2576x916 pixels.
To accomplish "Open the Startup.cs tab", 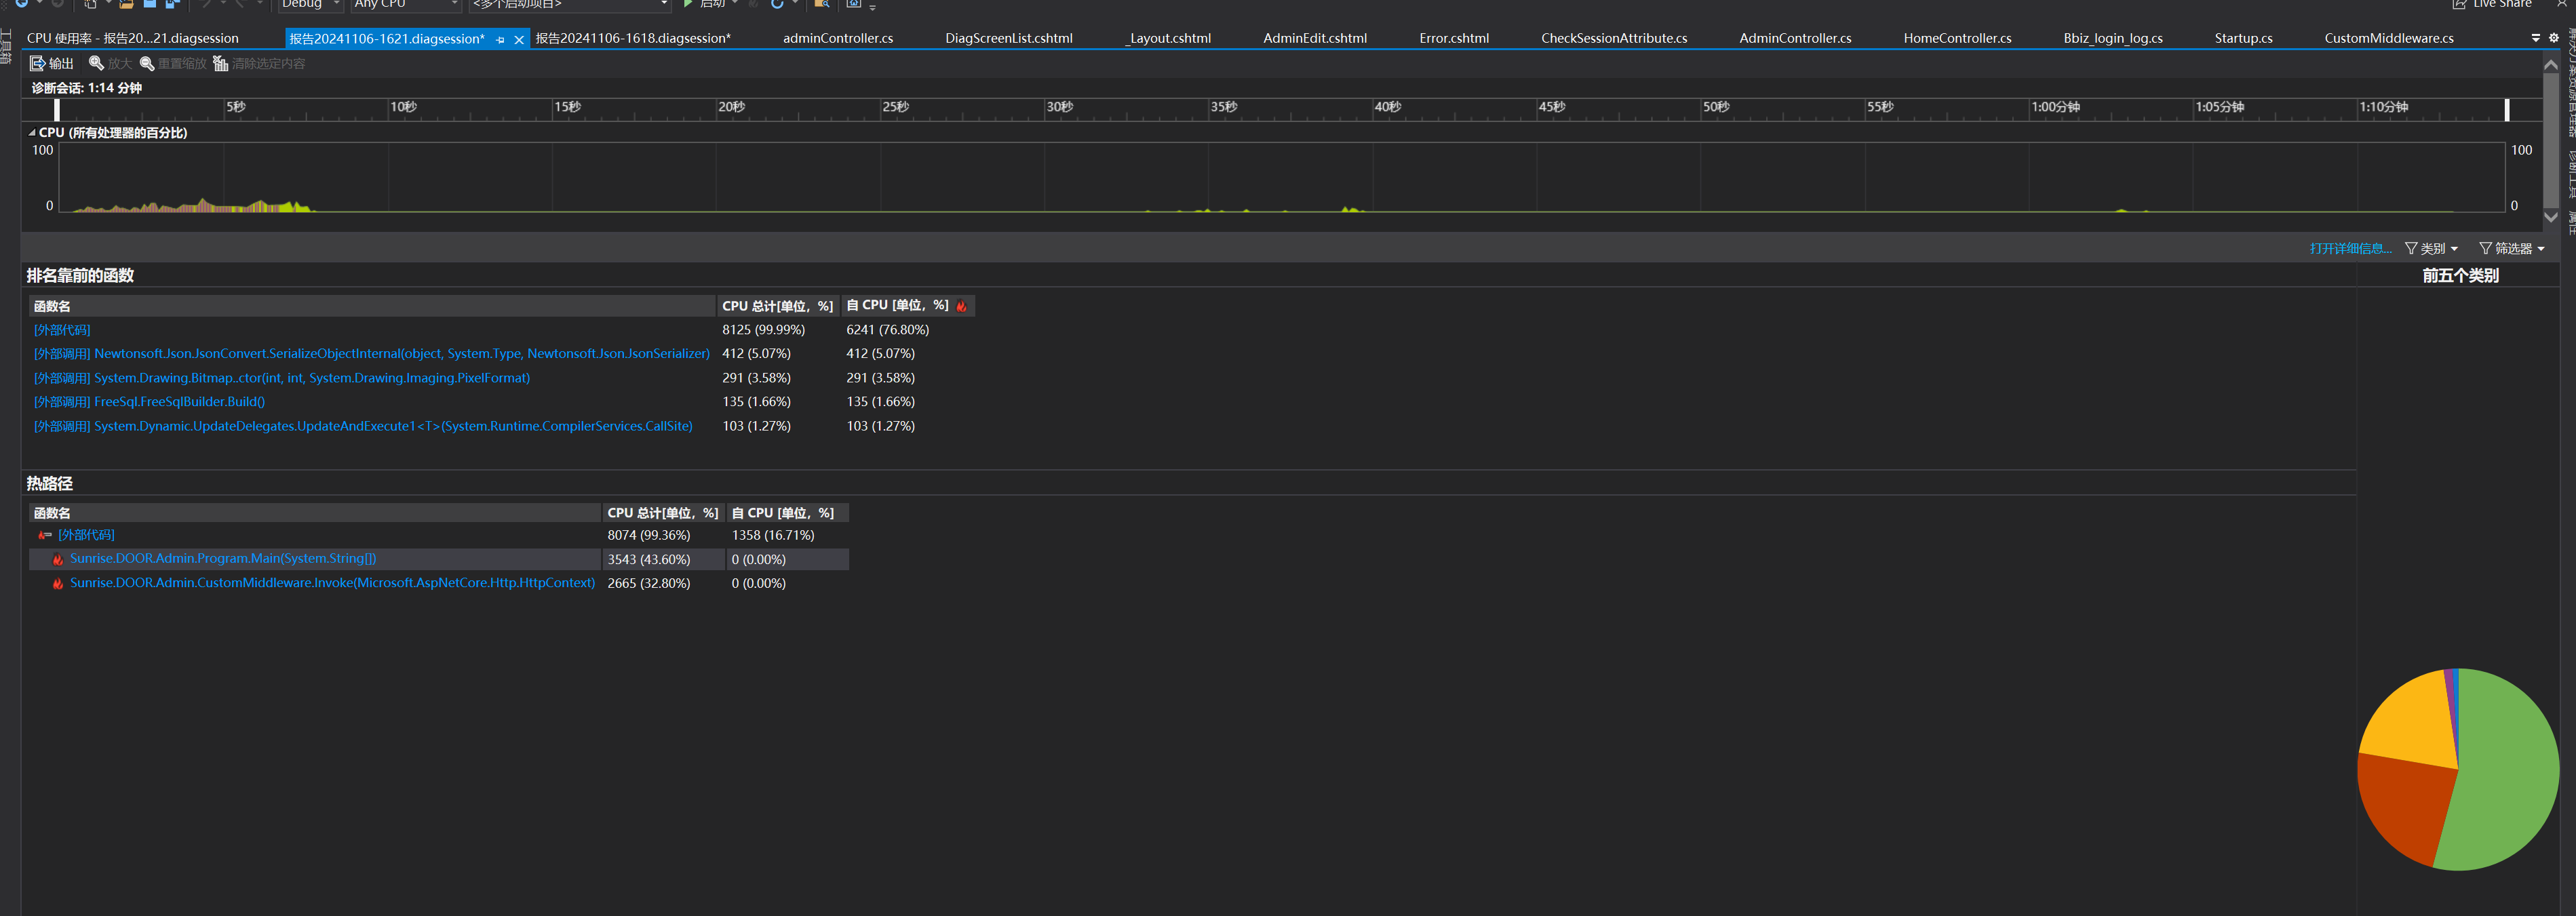I will click(x=2243, y=39).
